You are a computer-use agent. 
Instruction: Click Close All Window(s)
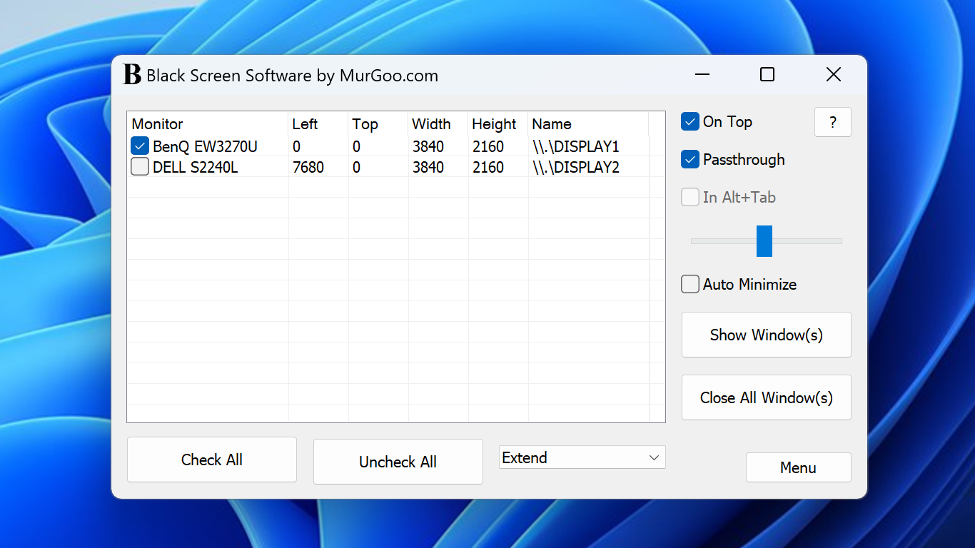pyautogui.click(x=766, y=397)
